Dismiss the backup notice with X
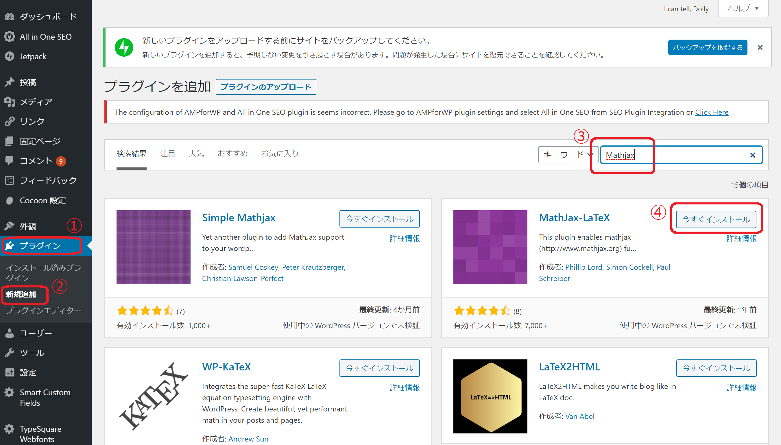The width and height of the screenshot is (781, 445). tap(760, 47)
